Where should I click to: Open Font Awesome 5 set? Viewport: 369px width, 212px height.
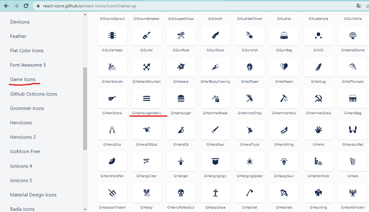28,65
